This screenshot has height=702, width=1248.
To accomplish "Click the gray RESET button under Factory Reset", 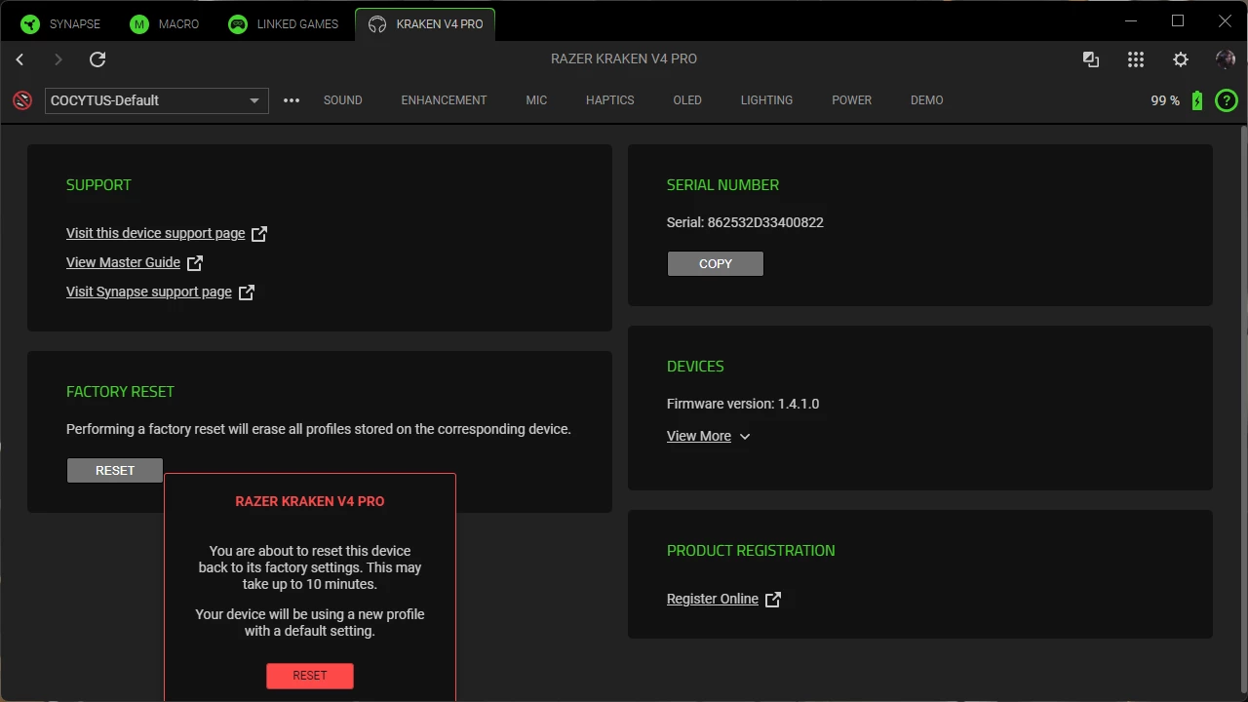I will click(115, 471).
